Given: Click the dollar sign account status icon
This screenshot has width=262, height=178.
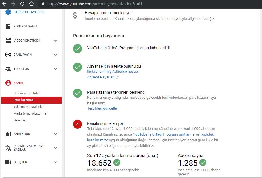Looking at the screenshot, I should click(75, 15).
